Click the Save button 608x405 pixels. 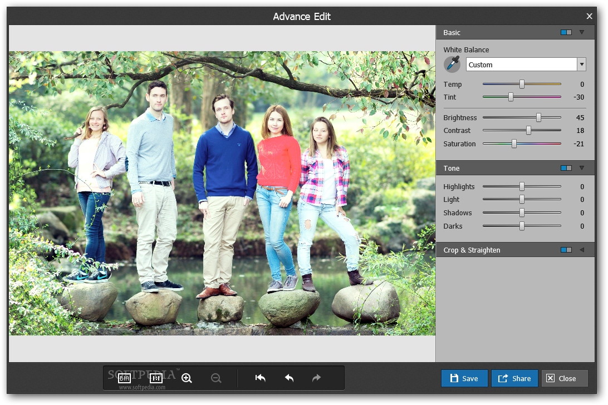coord(464,378)
